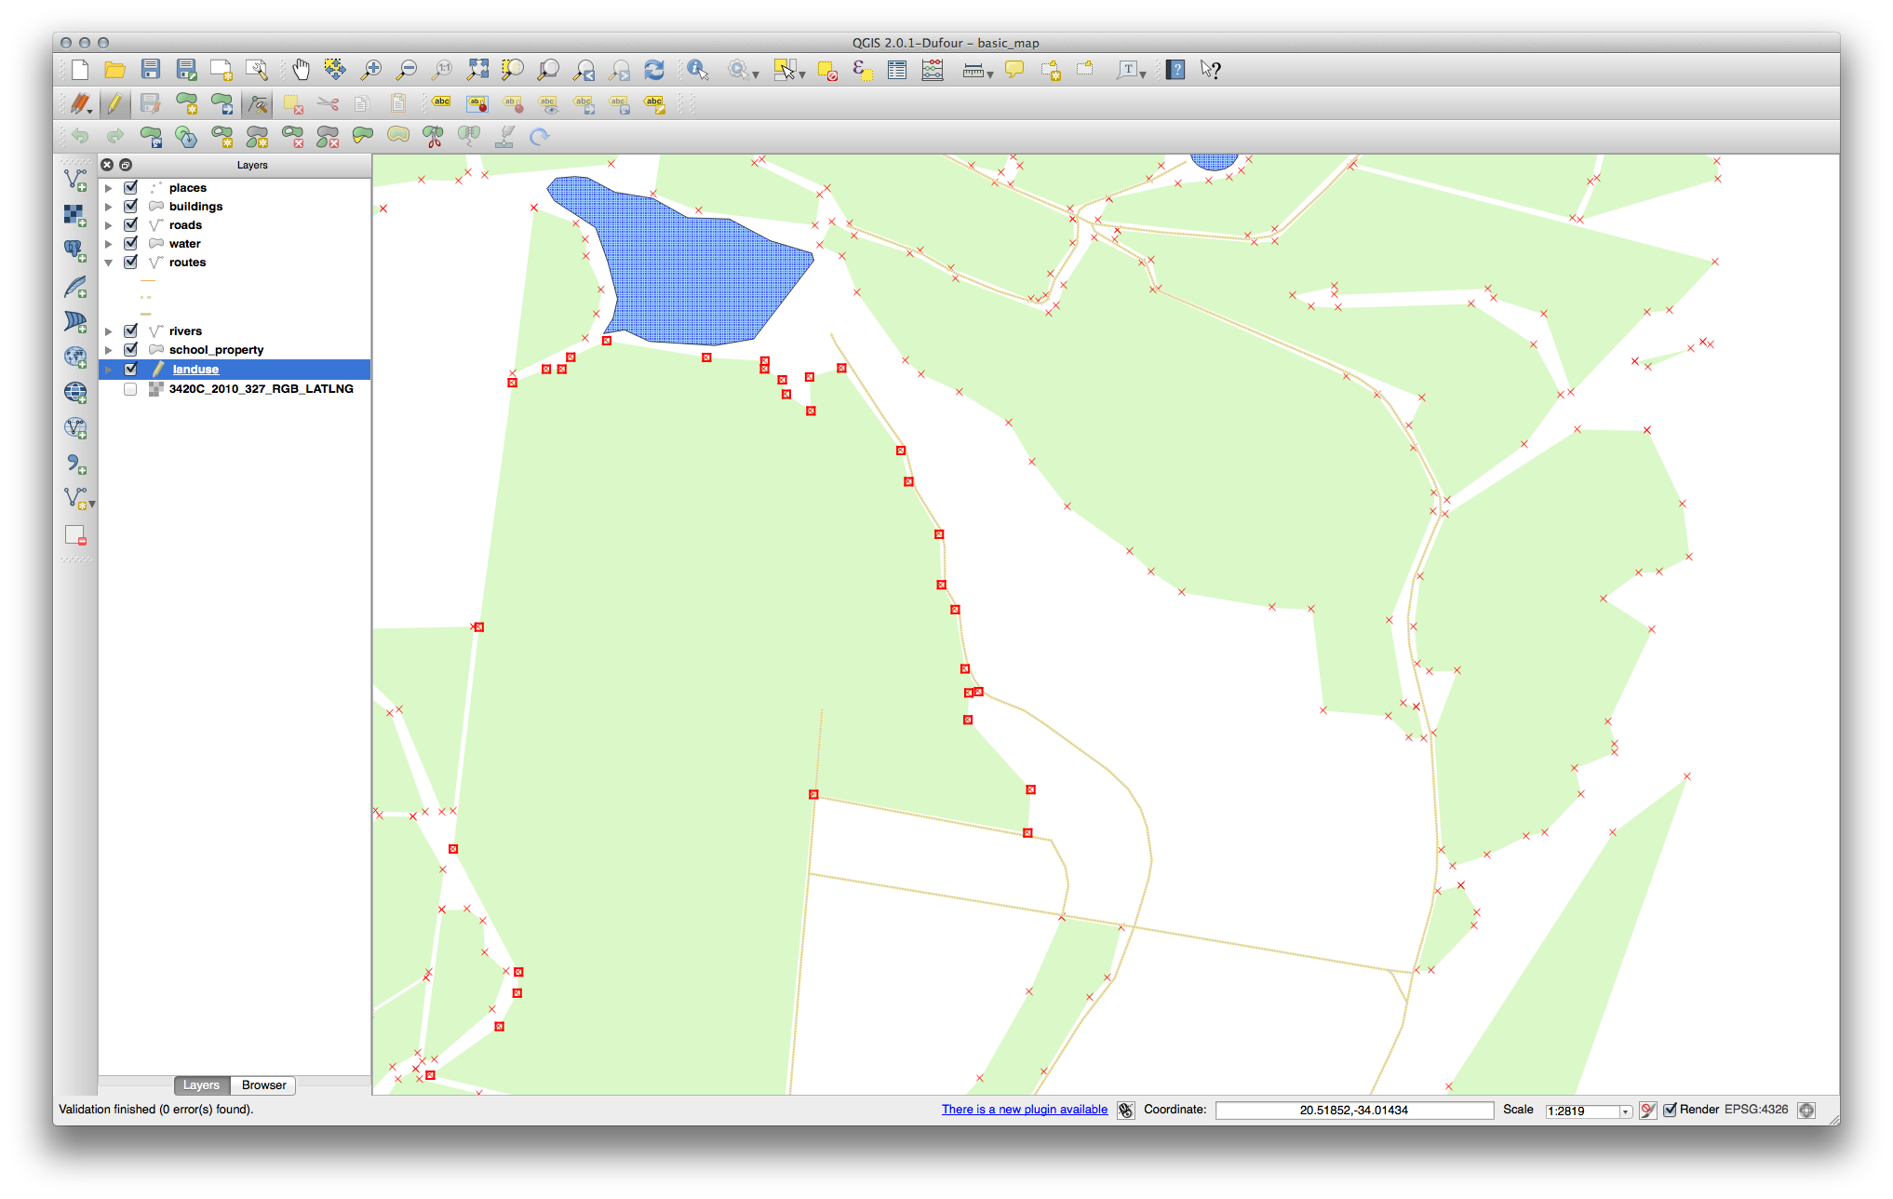Switch to the Browser tab
Viewport: 1893px width, 1199px height.
pos(263,1084)
